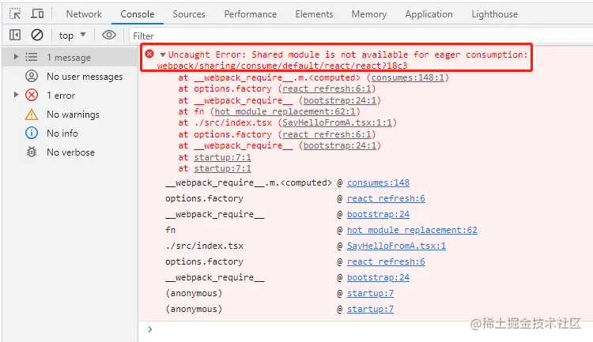Open the Lighthouse tab
This screenshot has width=593, height=342.
(x=494, y=14)
